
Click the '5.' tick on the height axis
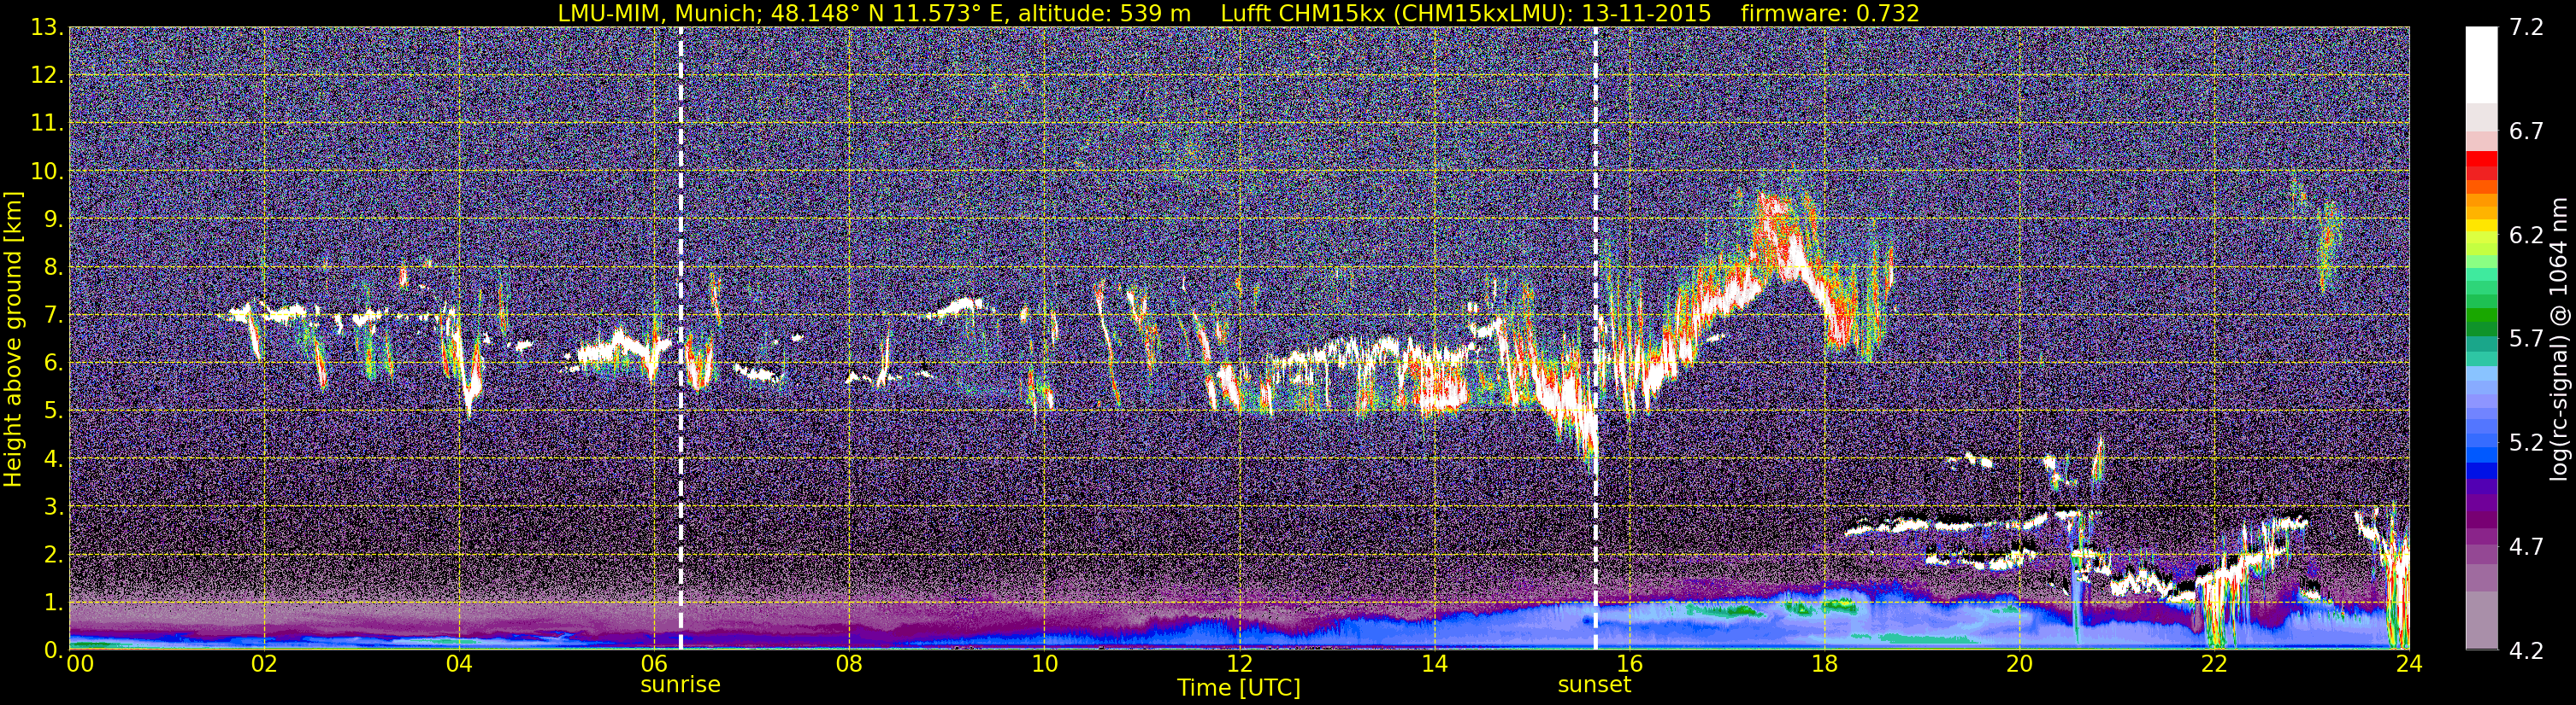point(53,411)
